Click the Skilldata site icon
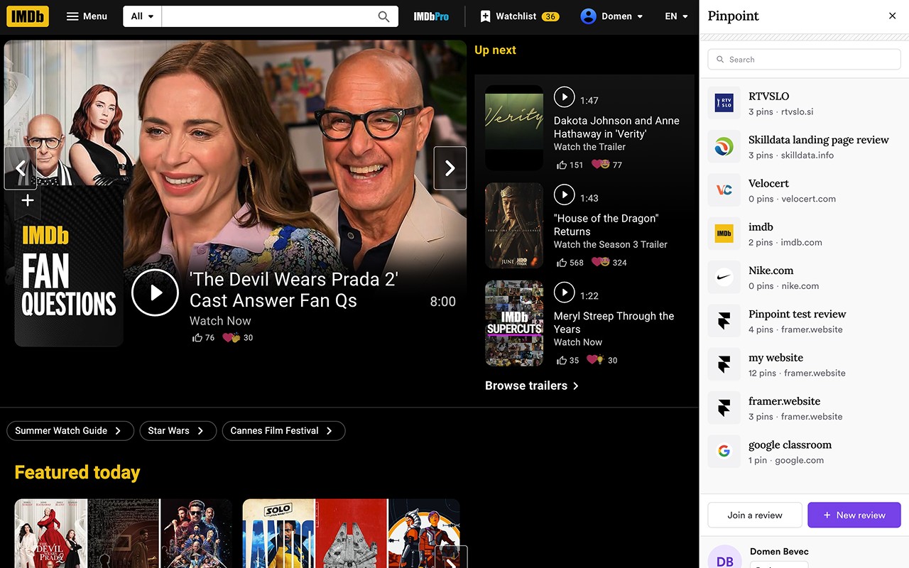This screenshot has width=909, height=568. [724, 147]
